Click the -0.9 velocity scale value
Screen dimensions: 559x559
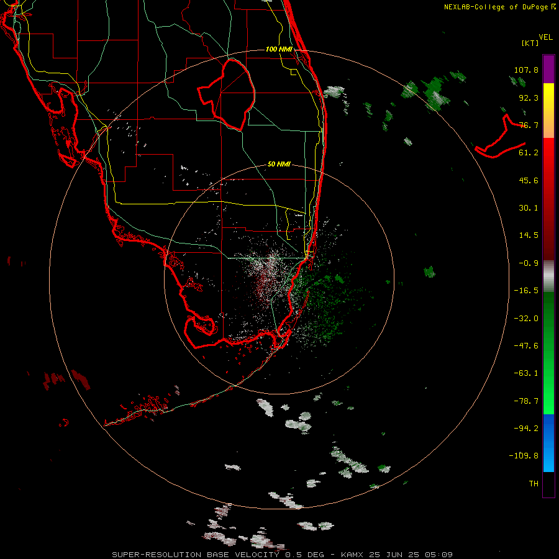point(529,263)
